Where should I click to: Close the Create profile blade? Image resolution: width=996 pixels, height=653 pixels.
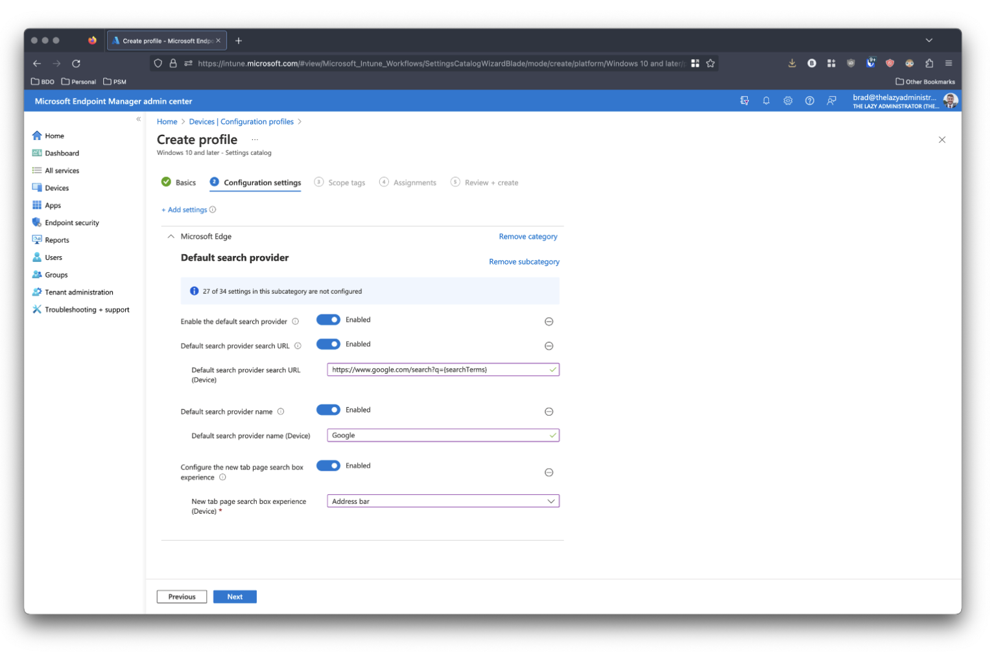pos(942,140)
